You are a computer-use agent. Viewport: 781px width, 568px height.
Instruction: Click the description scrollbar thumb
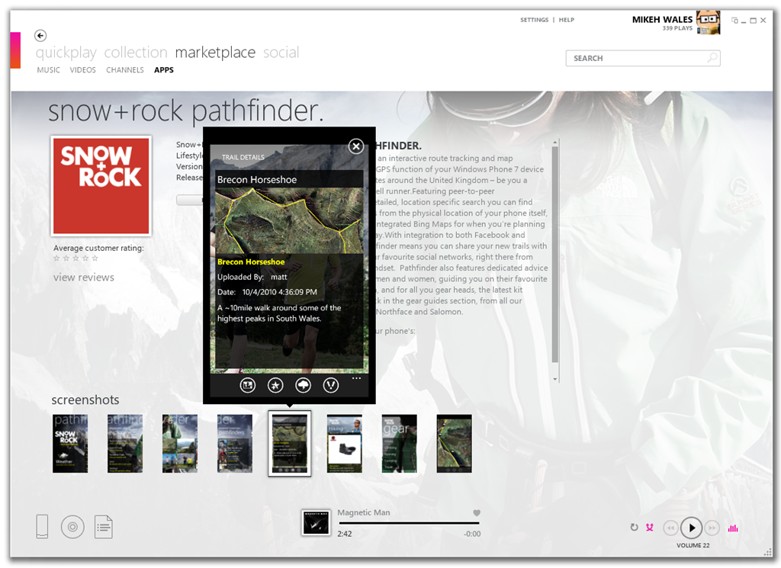point(555,254)
